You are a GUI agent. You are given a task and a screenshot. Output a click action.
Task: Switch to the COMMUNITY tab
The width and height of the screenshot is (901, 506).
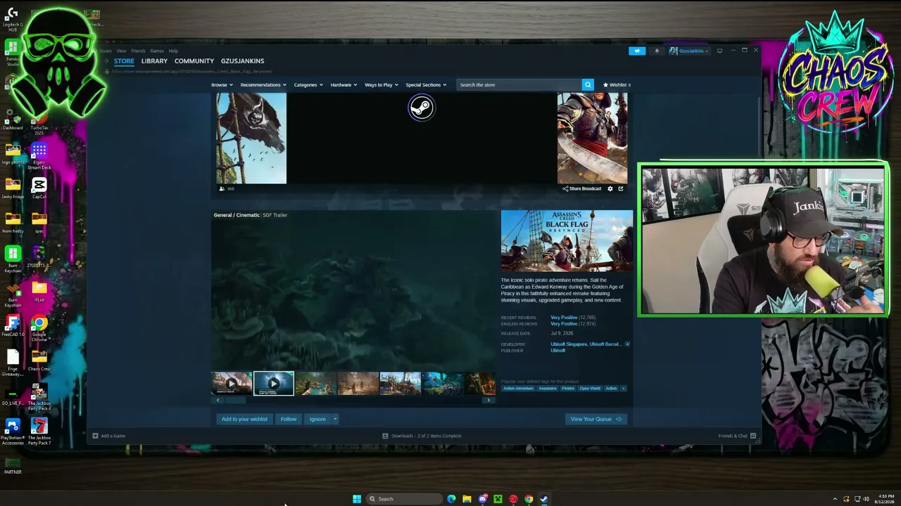(194, 61)
